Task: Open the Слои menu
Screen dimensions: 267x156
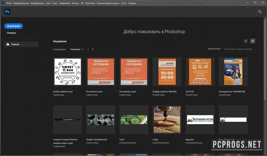Action: tap(48, 3)
